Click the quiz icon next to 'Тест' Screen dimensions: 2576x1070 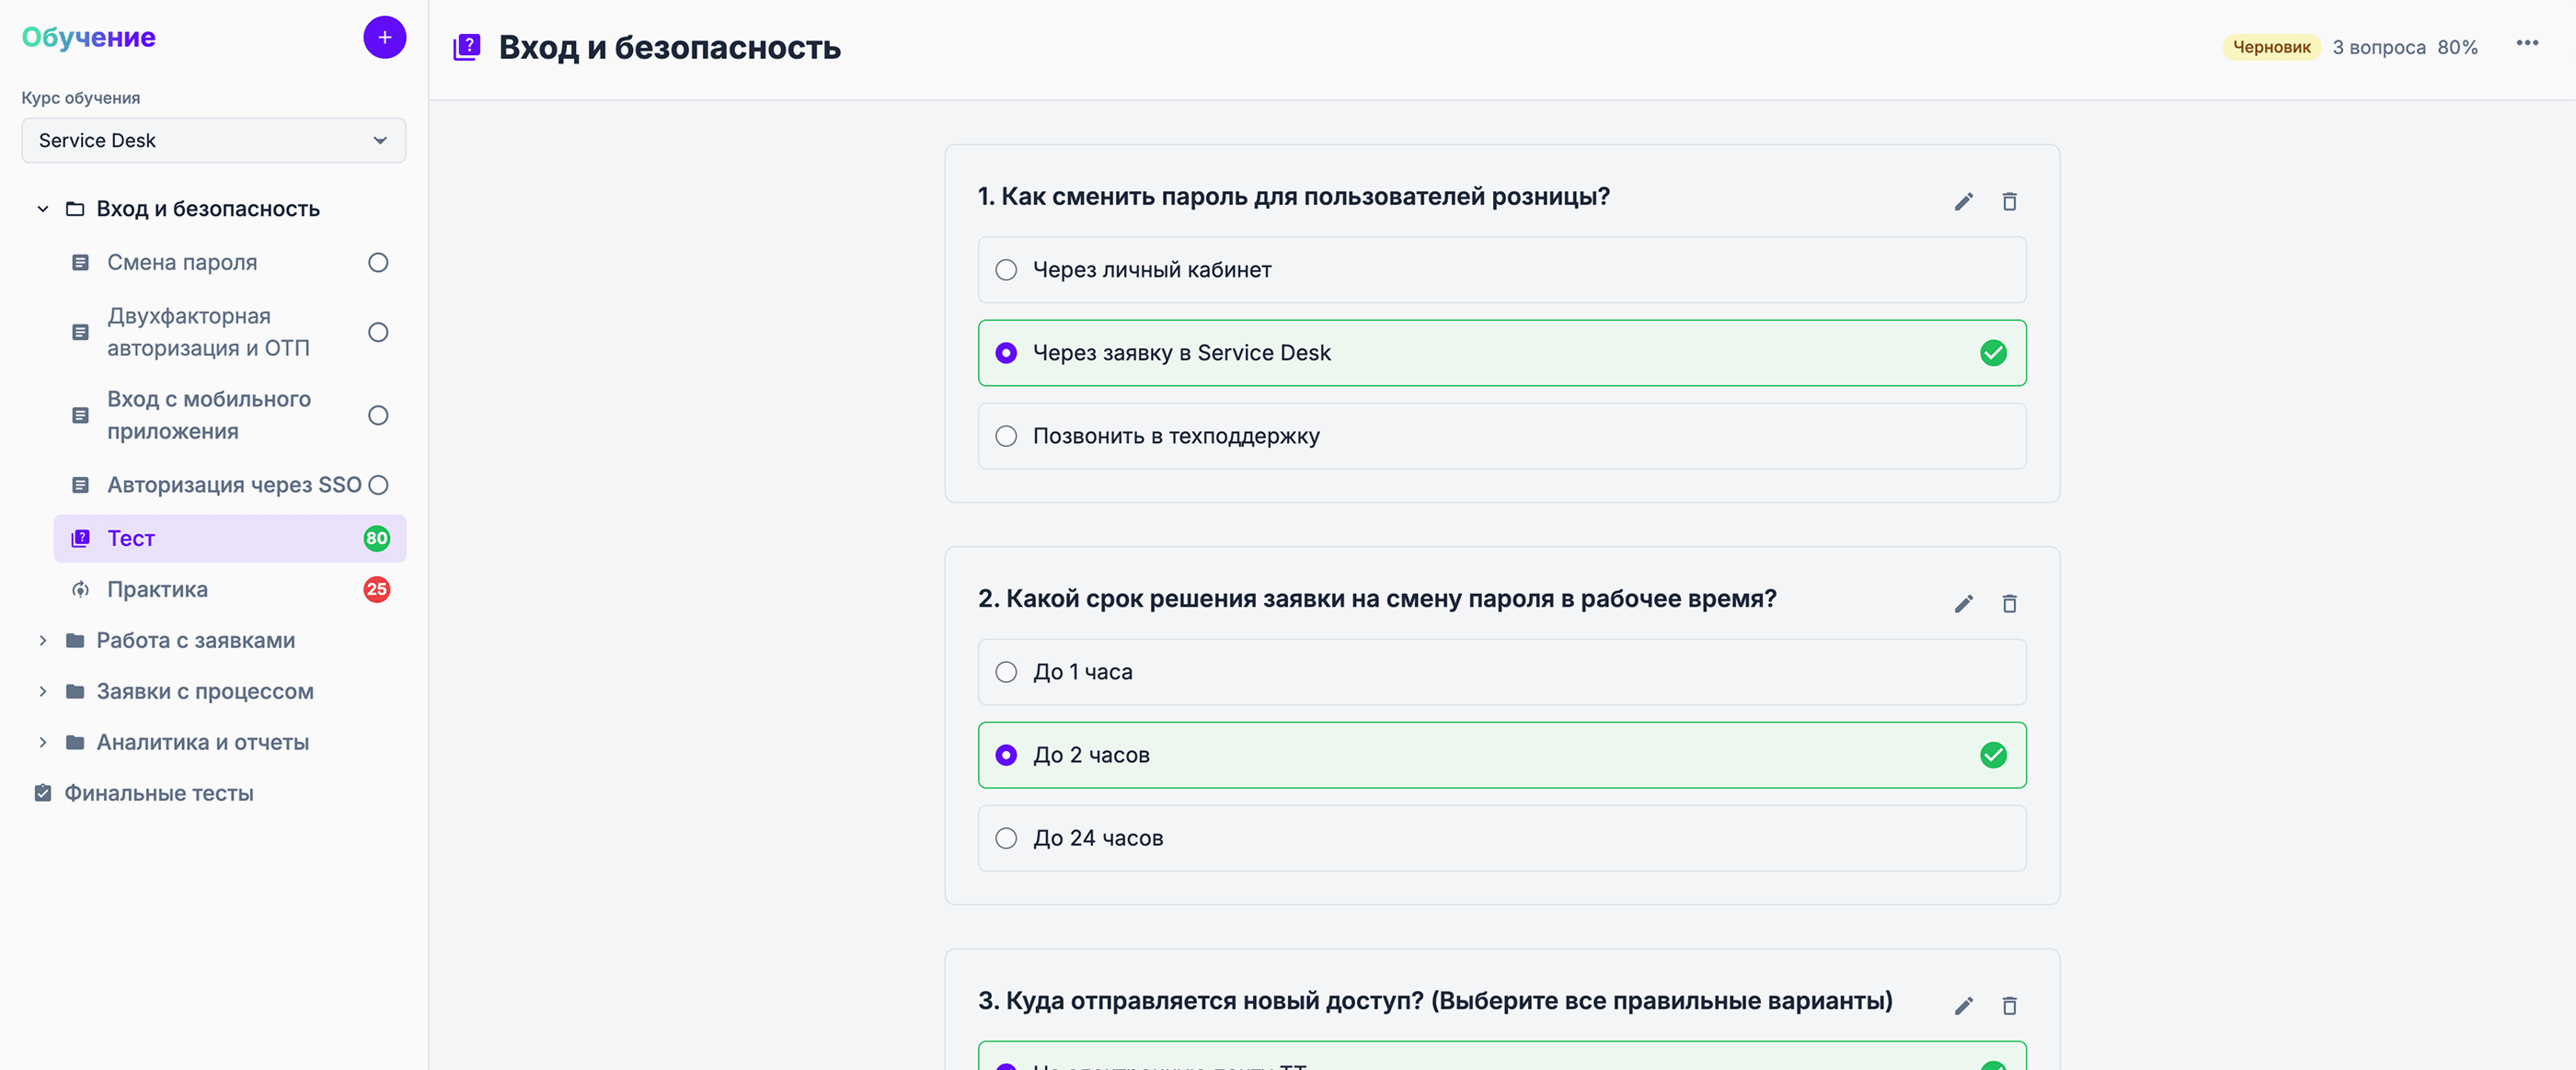point(81,539)
